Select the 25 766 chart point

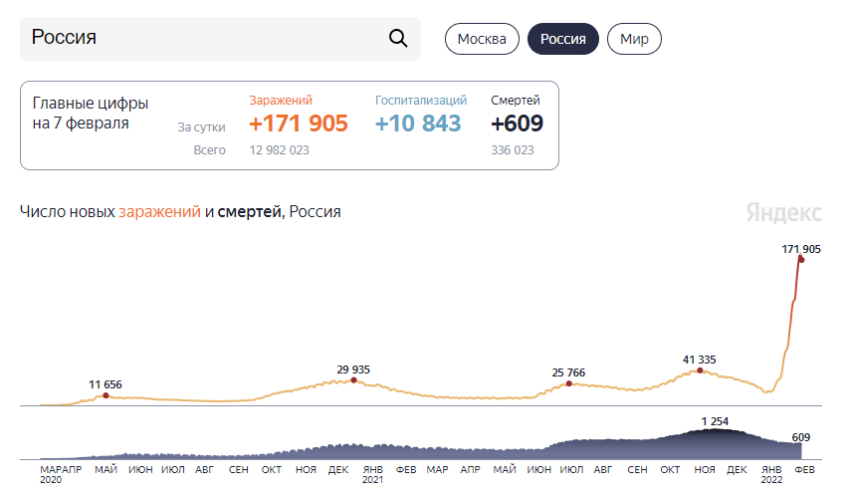569,383
